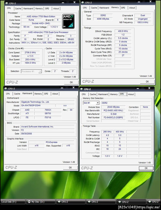Switch to SPD tab in Memory window
This screenshot has width=161, height=210.
tap(123, 8)
